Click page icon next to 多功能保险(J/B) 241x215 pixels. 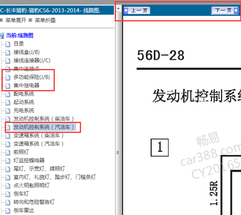coord(8,78)
